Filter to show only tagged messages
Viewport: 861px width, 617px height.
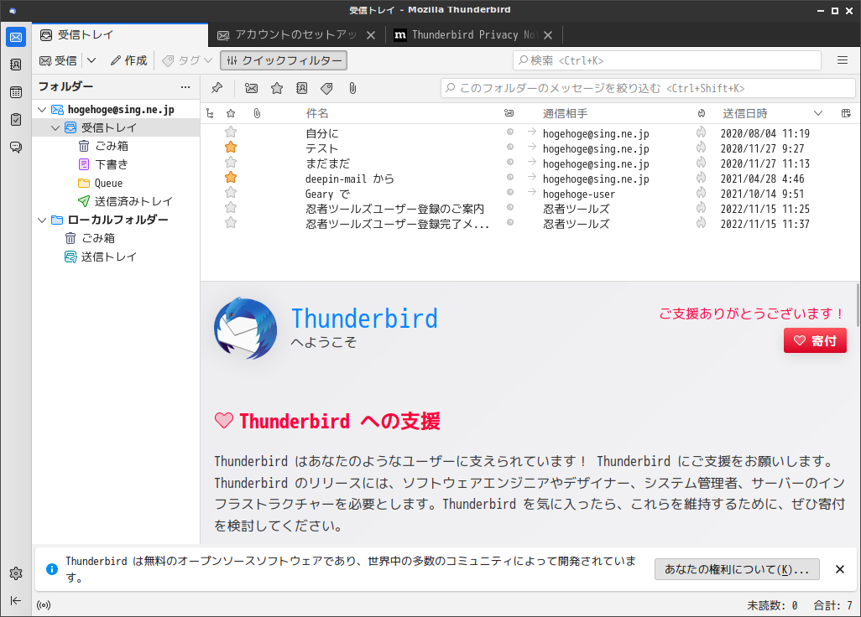tap(326, 88)
